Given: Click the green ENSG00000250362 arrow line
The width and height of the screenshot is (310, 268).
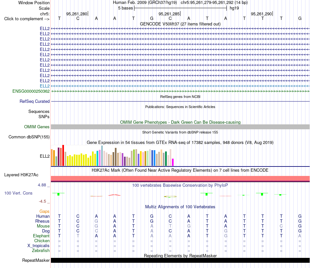Looking at the screenshot, I should point(180,91).
